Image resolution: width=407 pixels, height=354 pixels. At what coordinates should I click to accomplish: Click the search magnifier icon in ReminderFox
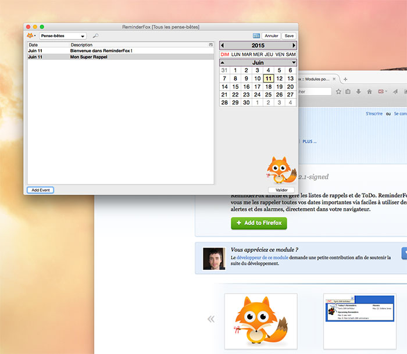click(95, 35)
